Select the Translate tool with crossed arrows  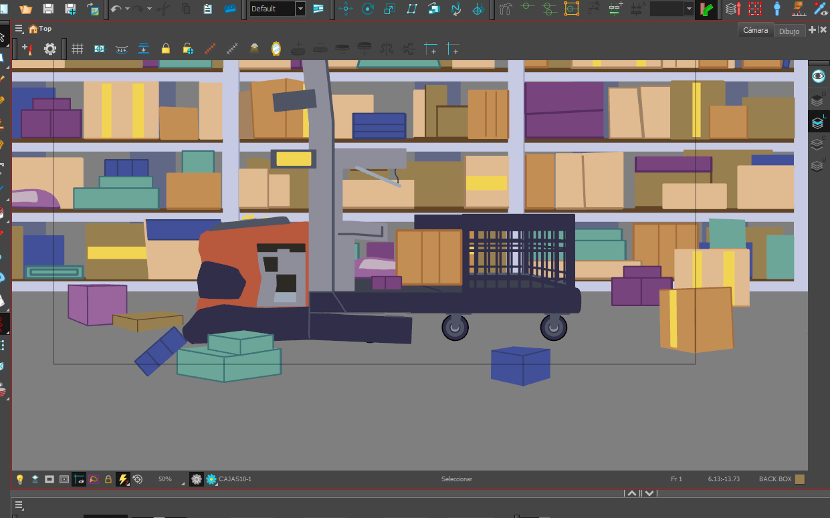point(346,9)
